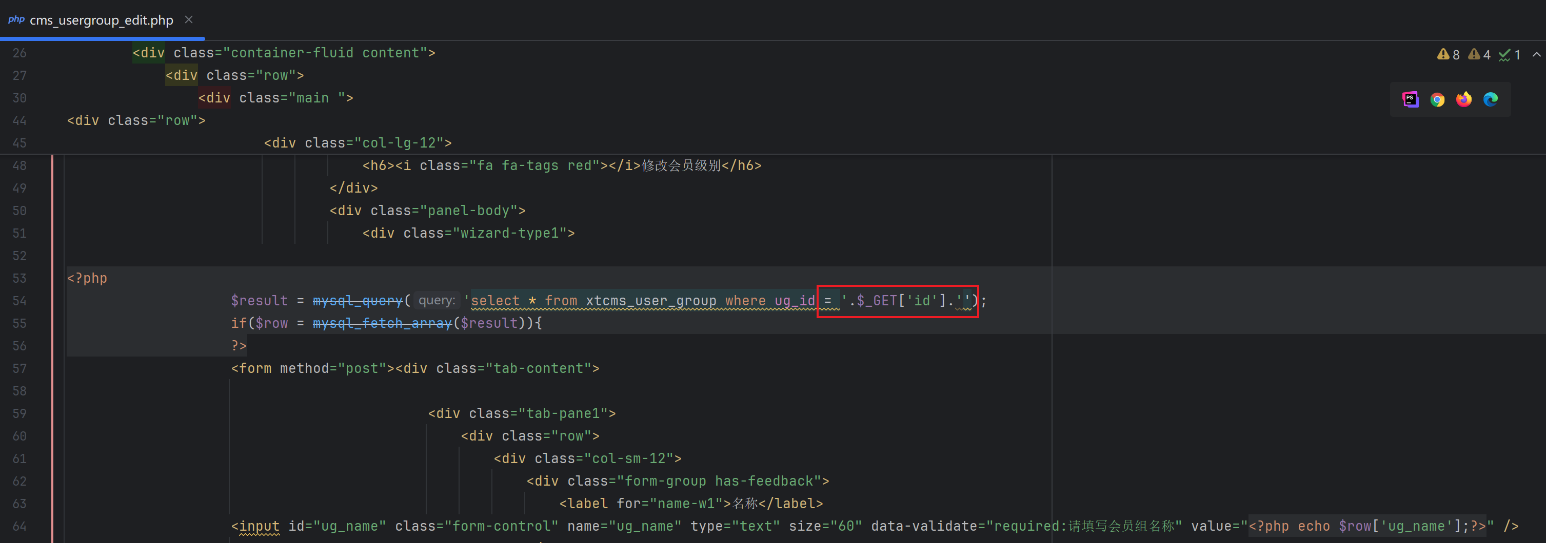
Task: Click the sticky line div class="col-lg-12"
Action: tap(358, 143)
